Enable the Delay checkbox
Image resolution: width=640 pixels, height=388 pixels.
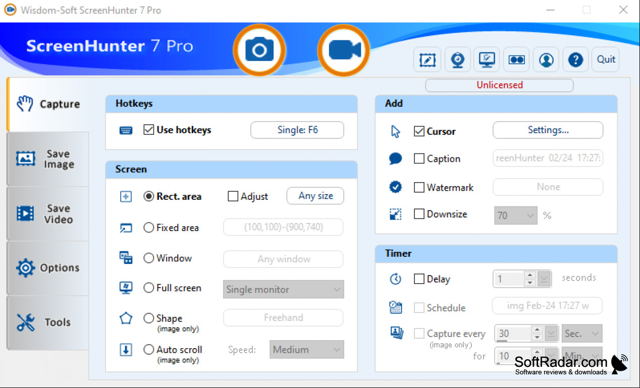click(x=419, y=279)
